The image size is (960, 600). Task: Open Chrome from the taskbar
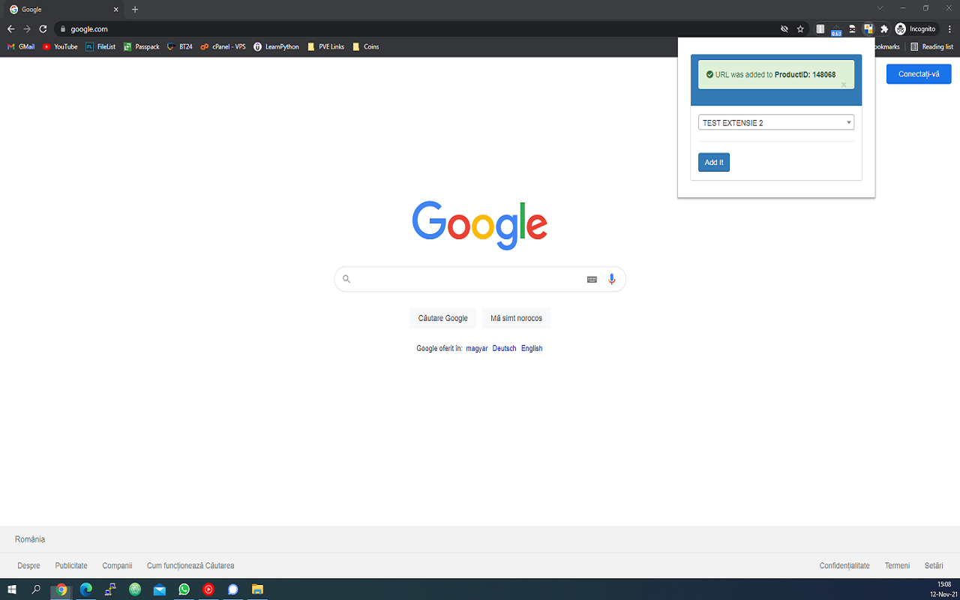pos(61,589)
